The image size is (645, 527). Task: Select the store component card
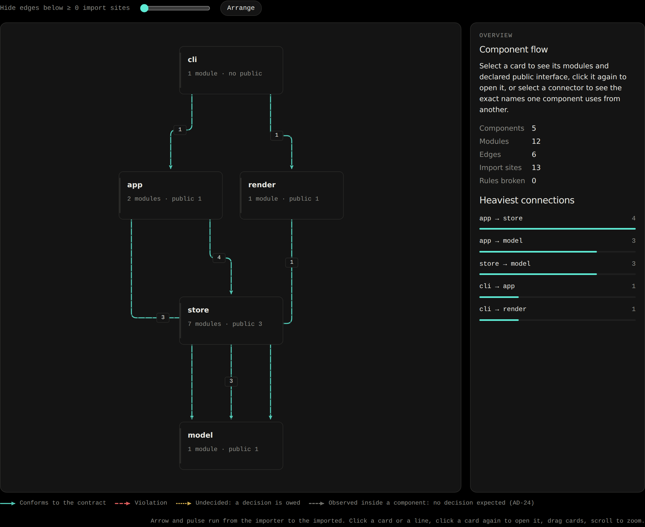pos(231,321)
